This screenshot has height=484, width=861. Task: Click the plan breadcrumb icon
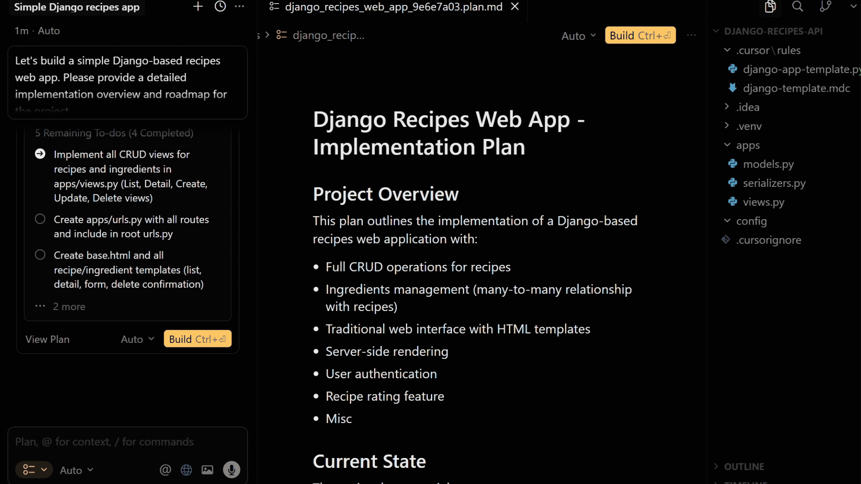pos(282,35)
